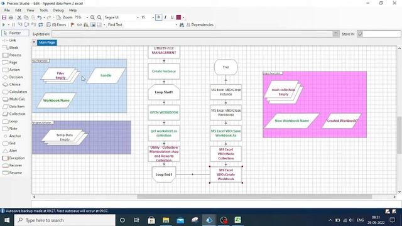
Task: Open the Debug menu
Action: [x=58, y=10]
